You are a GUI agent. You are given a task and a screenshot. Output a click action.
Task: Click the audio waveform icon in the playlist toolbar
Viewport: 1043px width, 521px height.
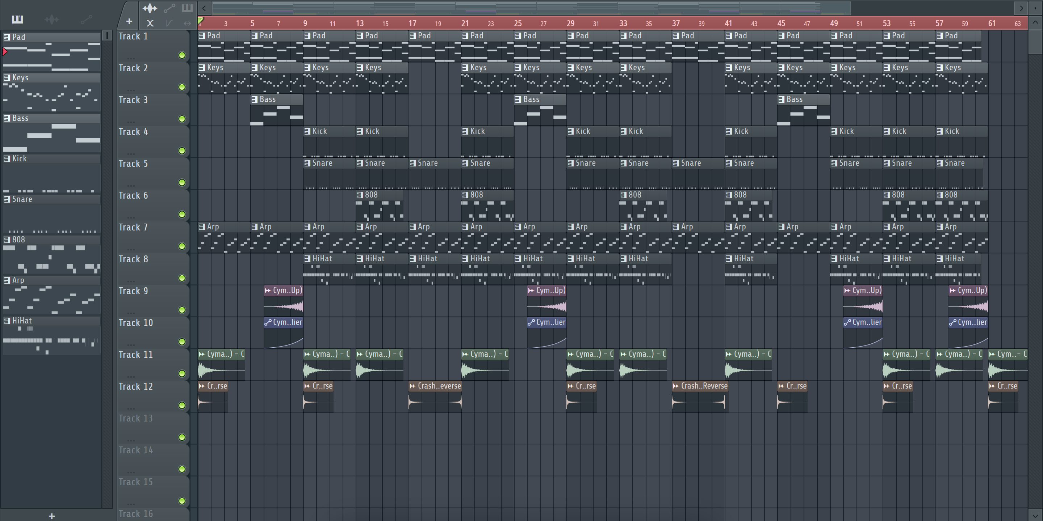[150, 8]
